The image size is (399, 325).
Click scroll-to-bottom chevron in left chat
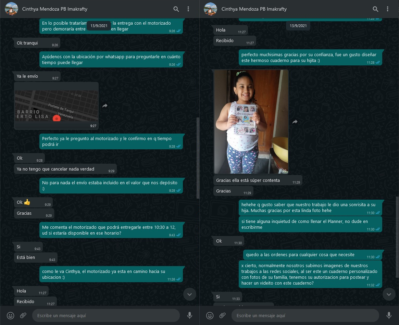189,294
